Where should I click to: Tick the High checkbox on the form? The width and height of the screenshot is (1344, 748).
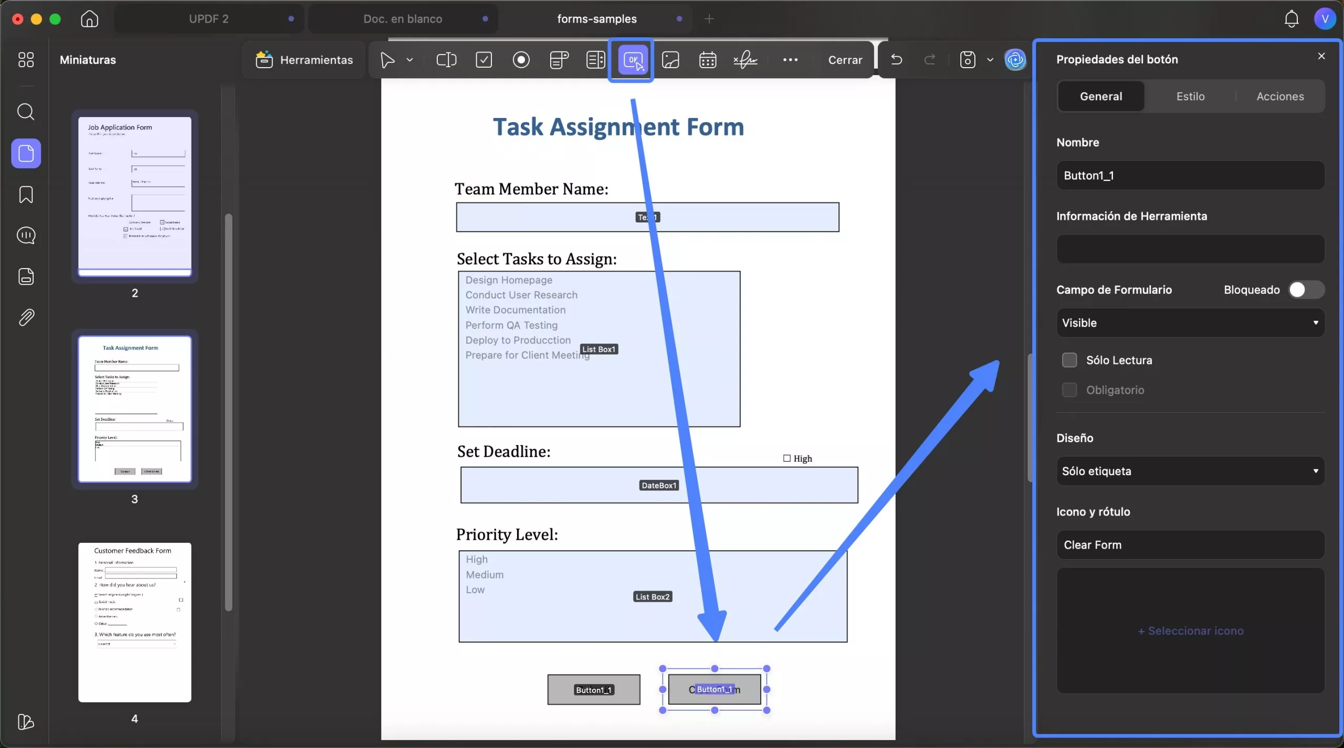786,458
